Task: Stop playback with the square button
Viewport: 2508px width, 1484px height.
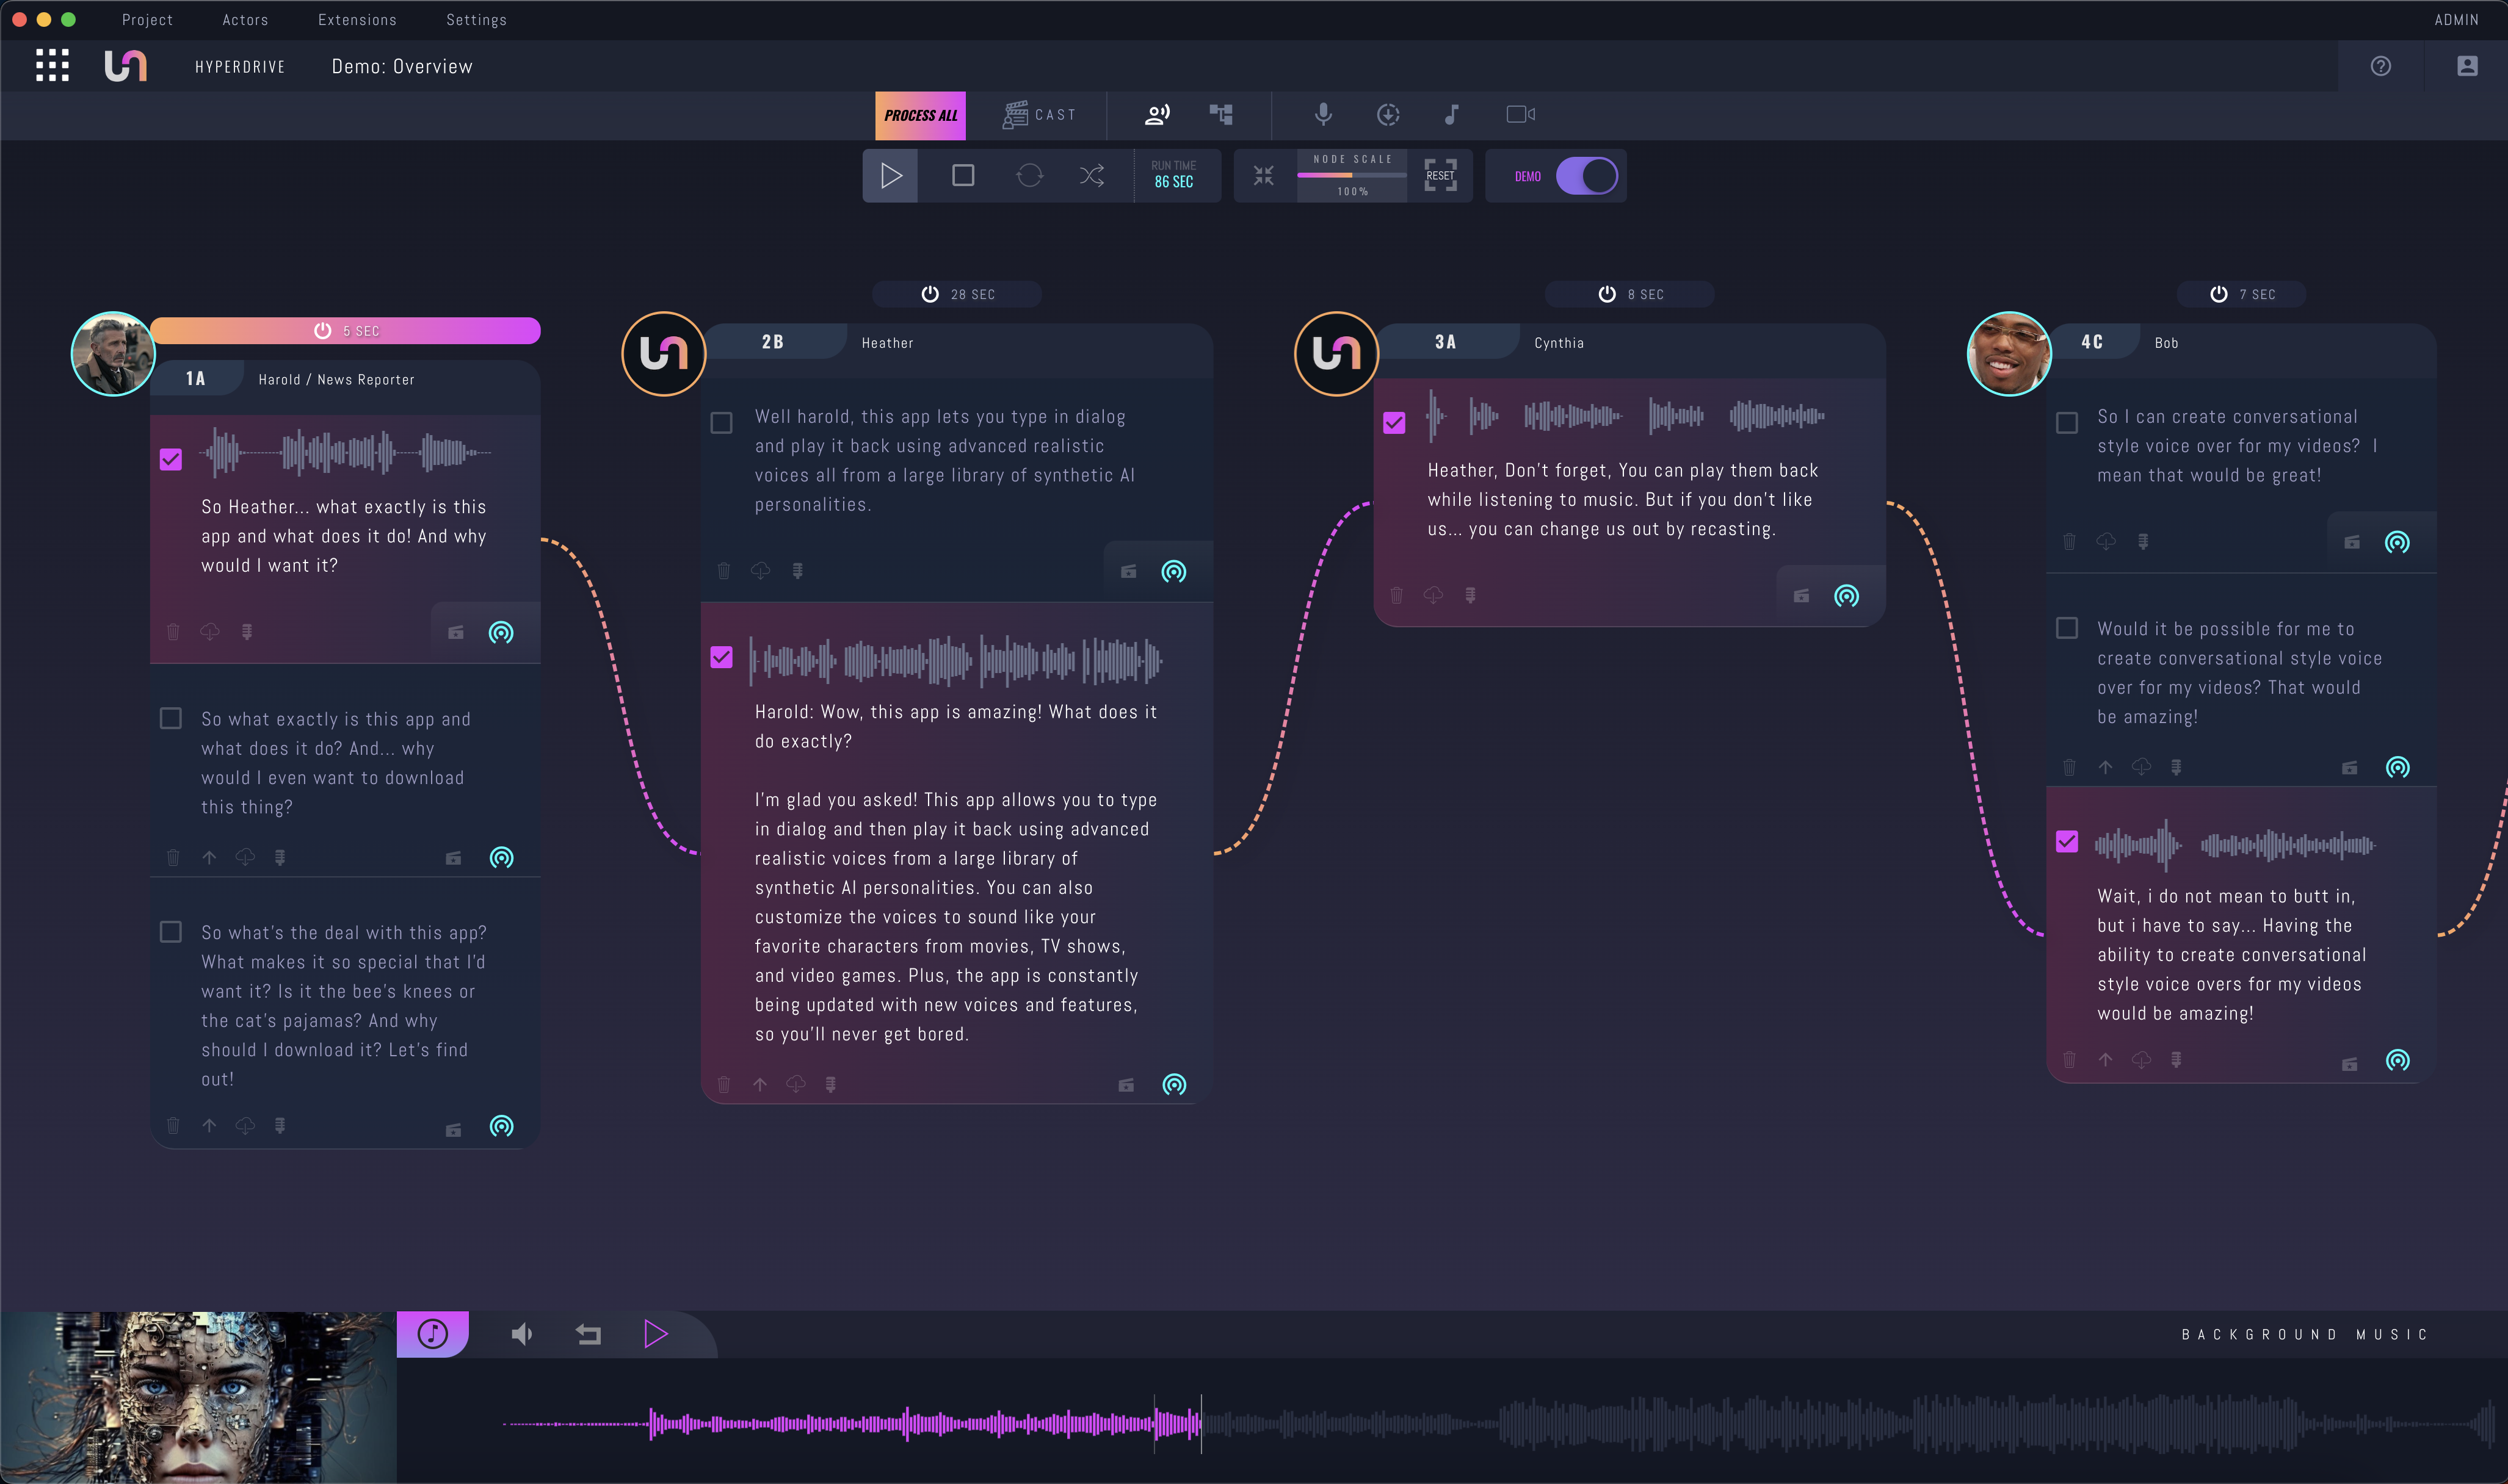Action: click(962, 176)
